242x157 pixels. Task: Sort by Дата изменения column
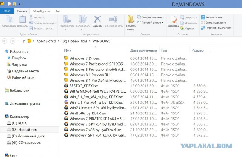(144, 50)
